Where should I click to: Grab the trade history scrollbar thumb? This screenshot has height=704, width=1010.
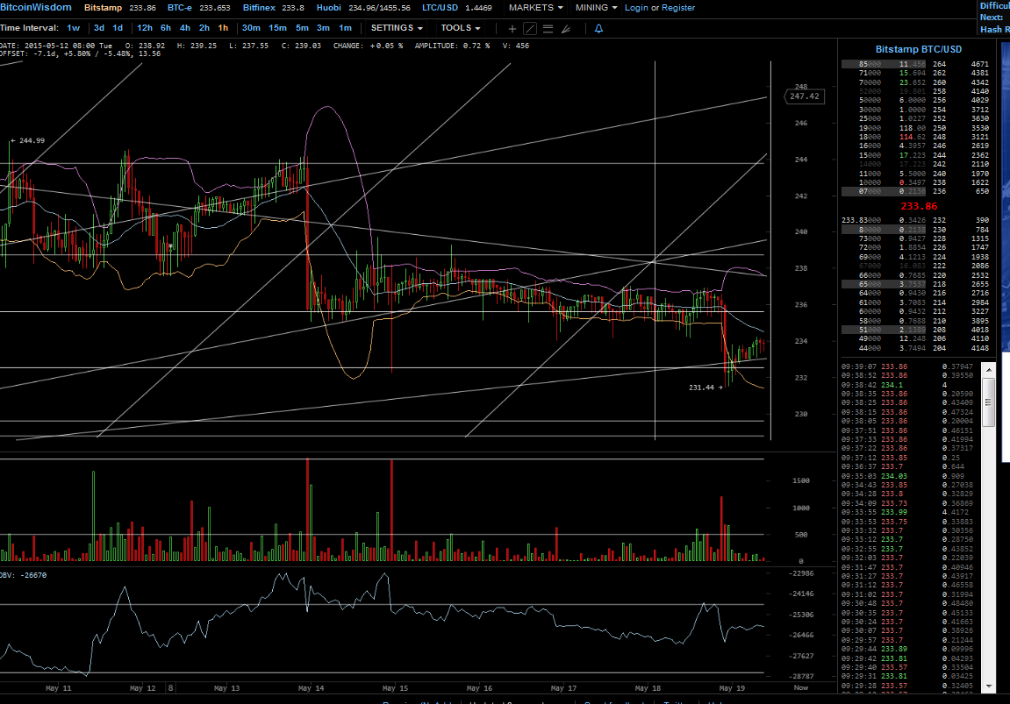tap(988, 402)
